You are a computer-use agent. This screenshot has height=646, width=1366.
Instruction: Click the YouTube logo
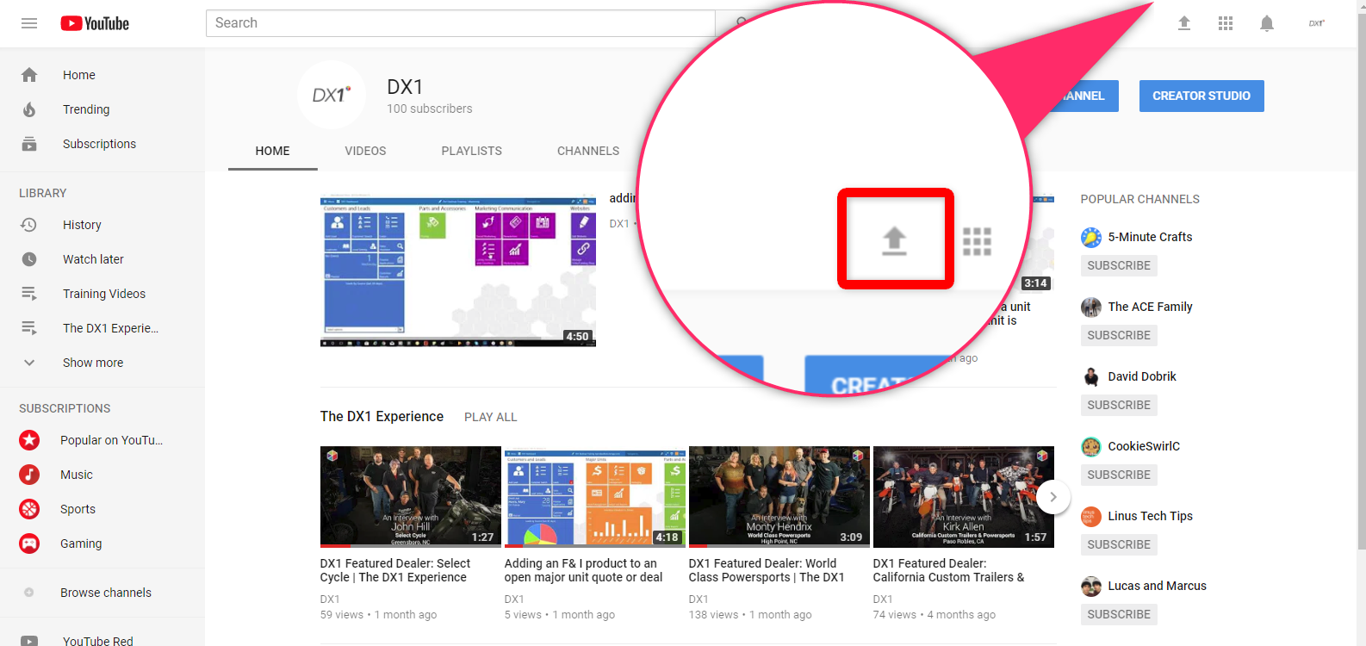coord(95,23)
